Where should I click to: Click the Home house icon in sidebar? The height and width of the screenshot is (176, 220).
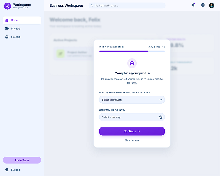(x=7, y=20)
